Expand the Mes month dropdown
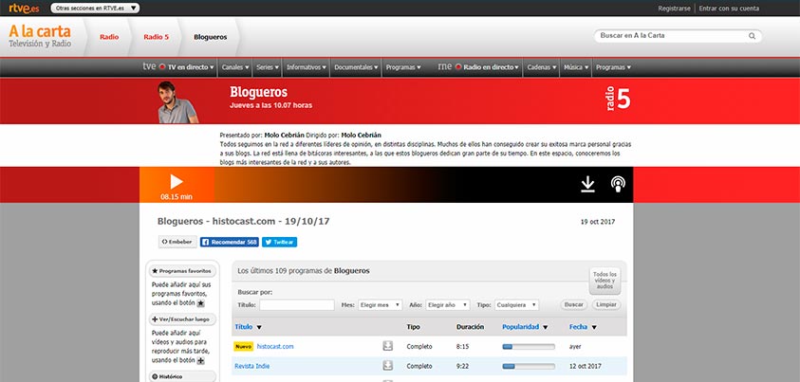 coord(380,305)
